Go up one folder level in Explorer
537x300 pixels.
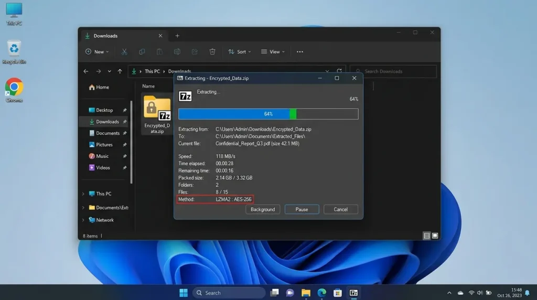click(120, 71)
